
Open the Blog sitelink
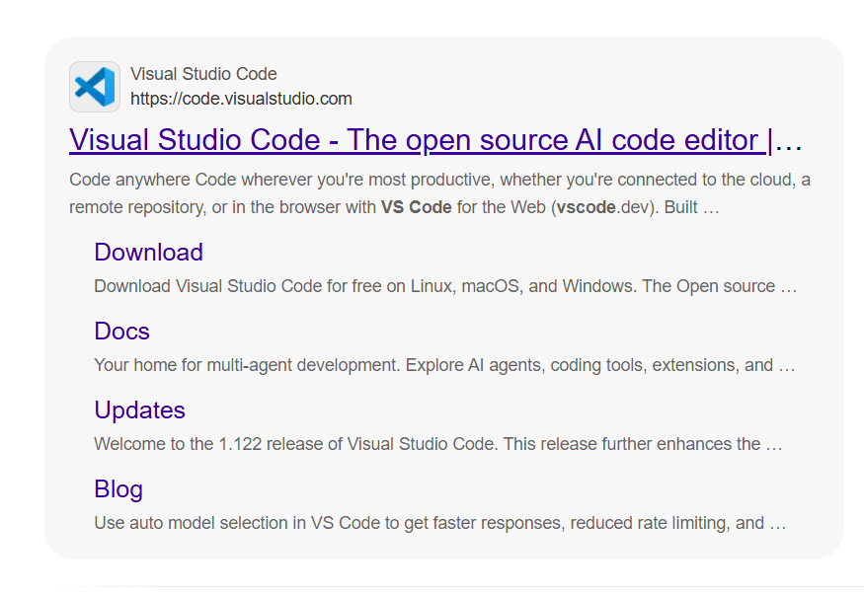(118, 489)
